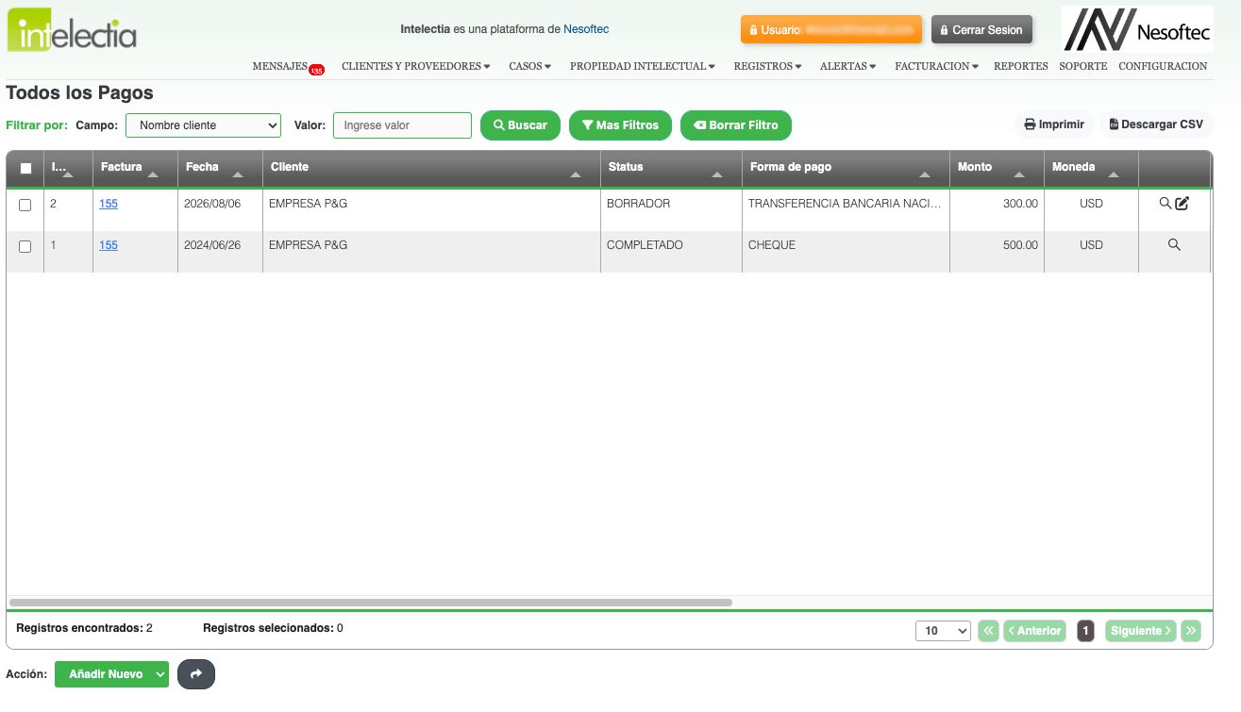Go to last page with double-right arrow
Image resolution: width=1241 pixels, height=712 pixels.
coord(1191,631)
